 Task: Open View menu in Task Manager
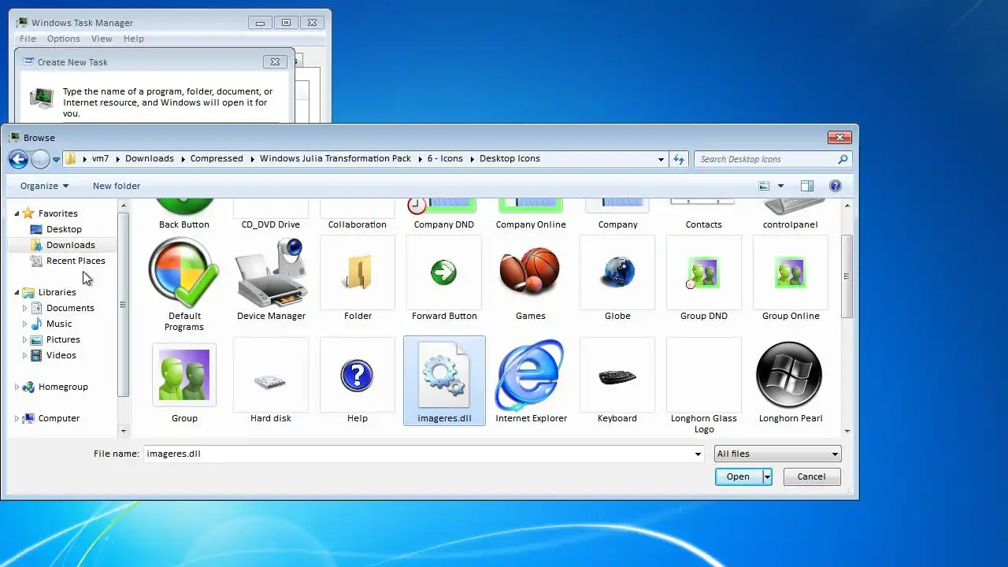(x=102, y=39)
